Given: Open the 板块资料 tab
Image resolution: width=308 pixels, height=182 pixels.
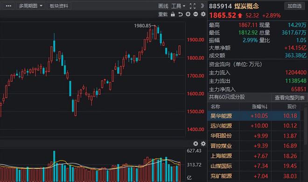Looking at the screenshot, I should click(x=59, y=6).
